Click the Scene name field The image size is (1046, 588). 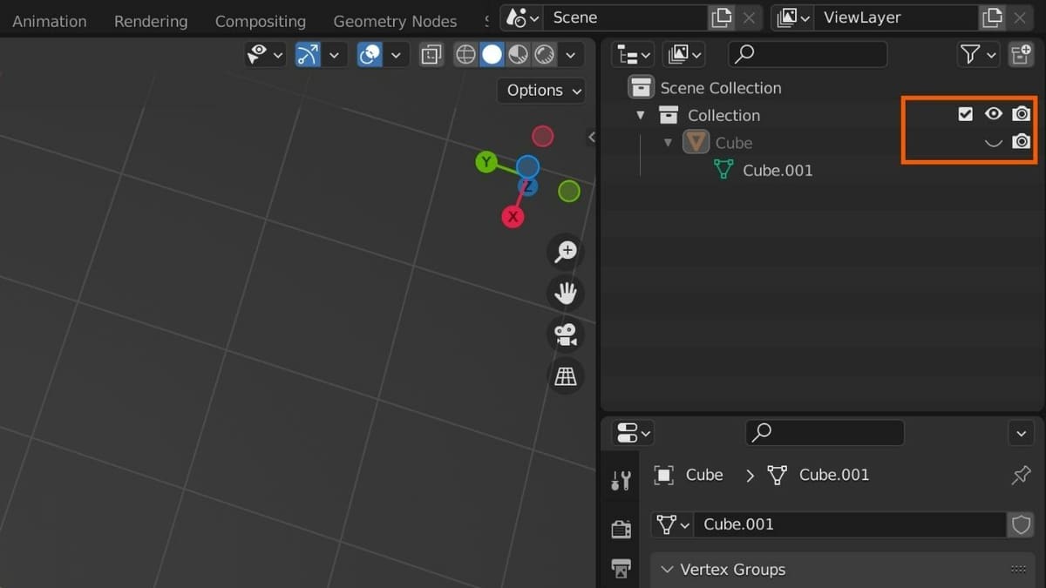625,17
